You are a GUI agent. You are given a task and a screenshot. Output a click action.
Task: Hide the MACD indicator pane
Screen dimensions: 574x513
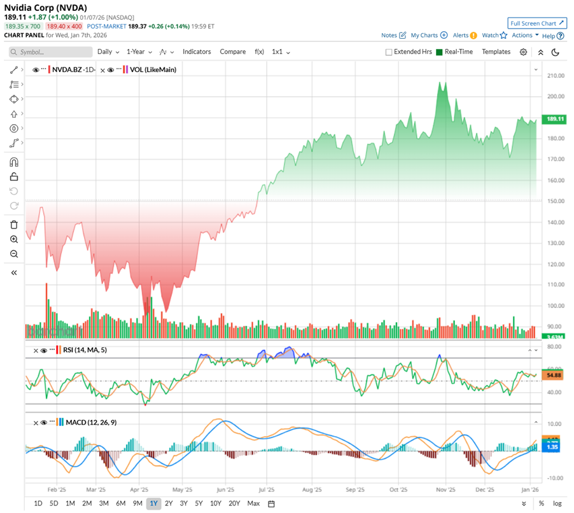pos(44,423)
